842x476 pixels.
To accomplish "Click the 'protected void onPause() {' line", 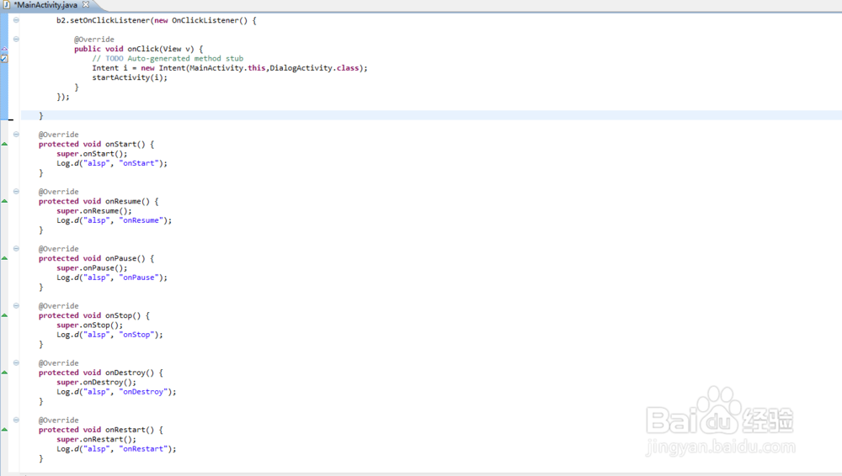I will click(x=96, y=259).
